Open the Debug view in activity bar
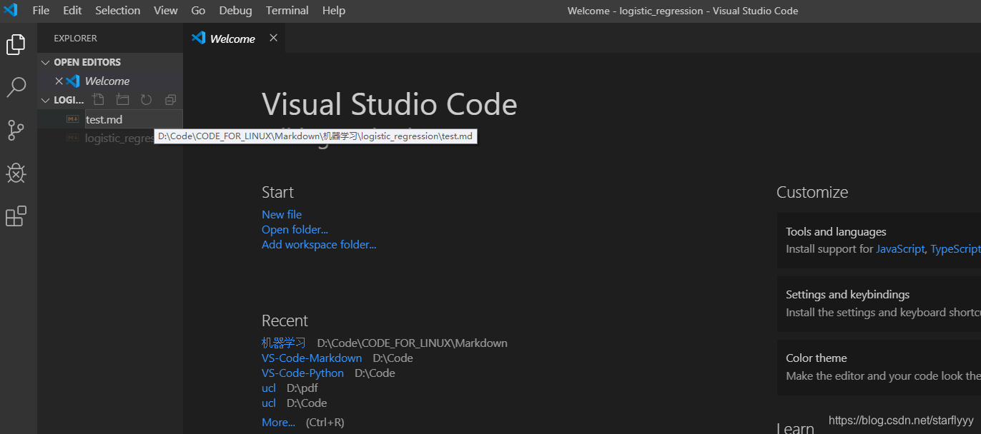Screen dimensions: 981x434 16,173
